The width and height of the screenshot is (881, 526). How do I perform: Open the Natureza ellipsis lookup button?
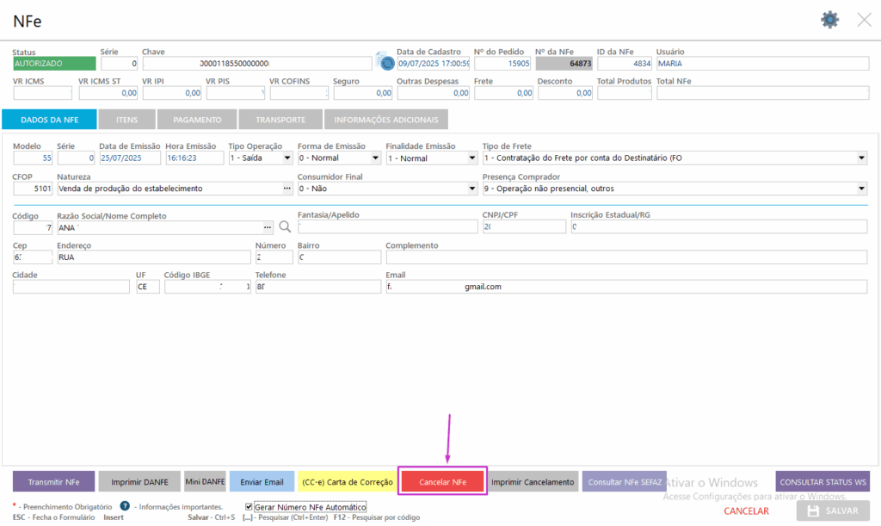coord(287,189)
